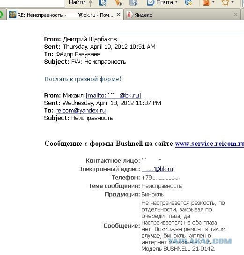Click the date Wednesday, April 18, 2012 11:37 PM

point(112,103)
